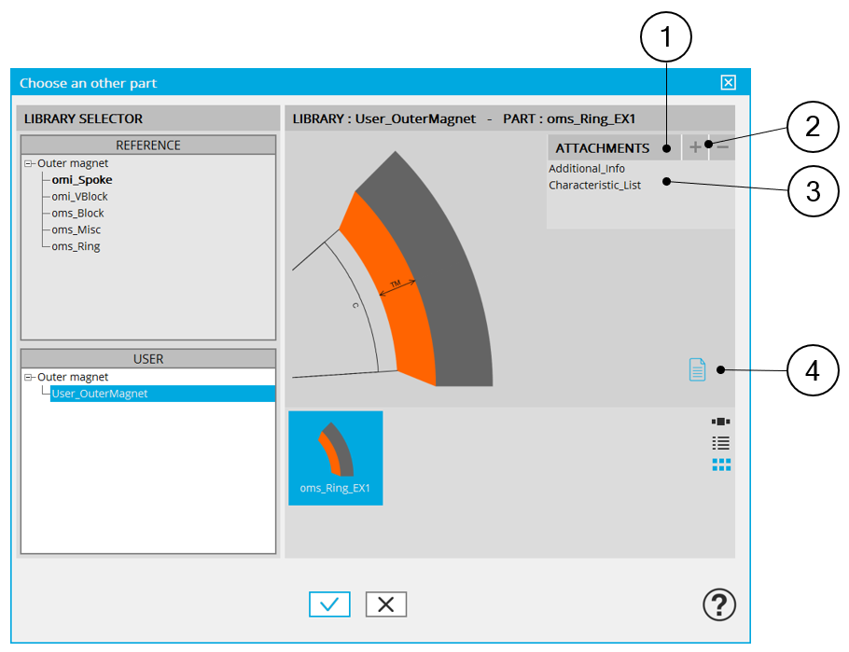
Task: Click the minus icon to remove an attachment
Action: point(724,148)
